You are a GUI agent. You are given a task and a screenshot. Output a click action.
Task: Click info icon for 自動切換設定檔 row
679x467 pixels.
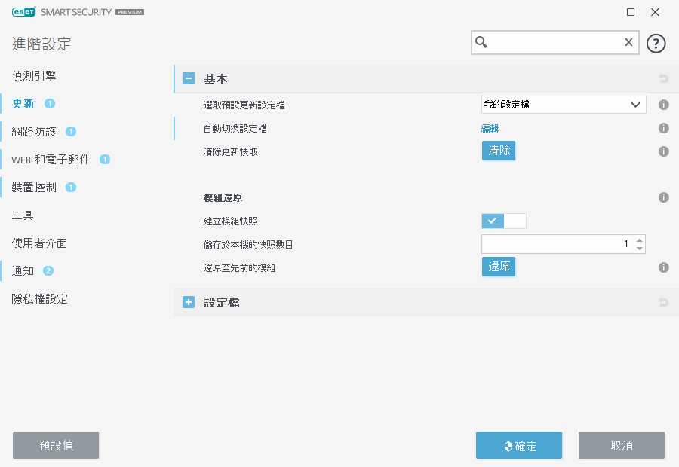[664, 129]
